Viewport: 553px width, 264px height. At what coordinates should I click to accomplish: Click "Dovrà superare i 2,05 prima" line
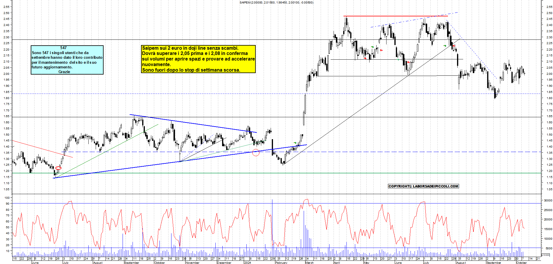[x=195, y=53]
